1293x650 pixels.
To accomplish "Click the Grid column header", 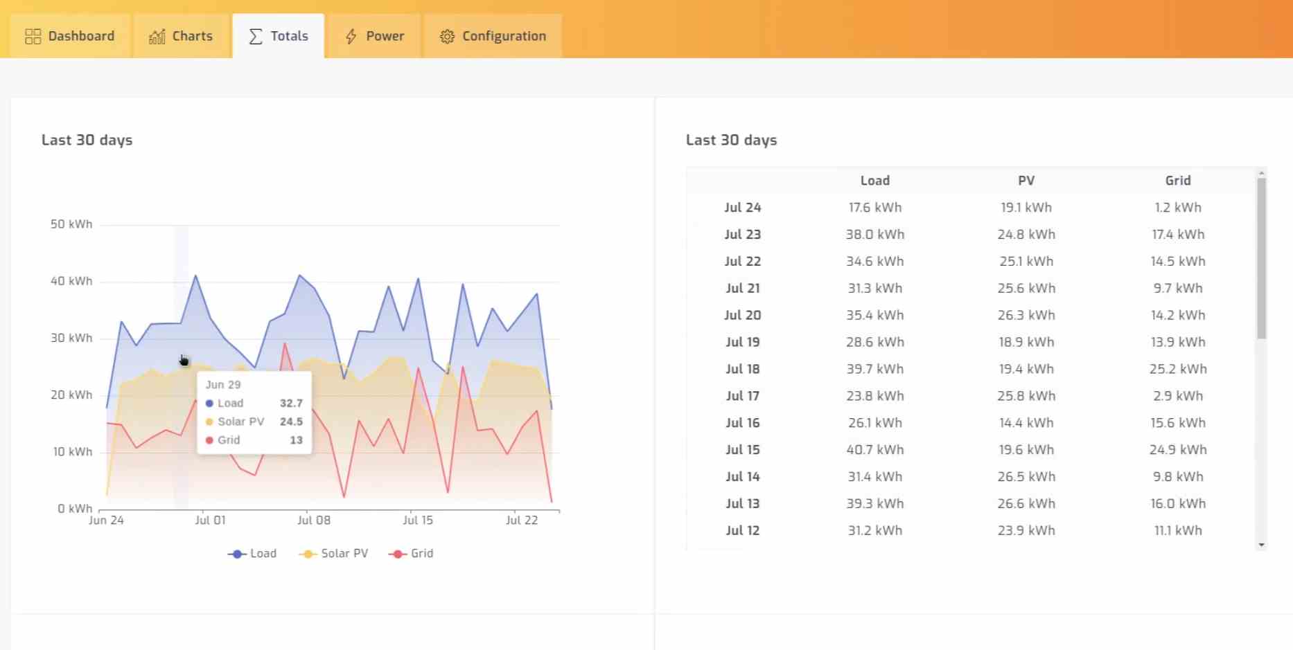I will [x=1177, y=181].
